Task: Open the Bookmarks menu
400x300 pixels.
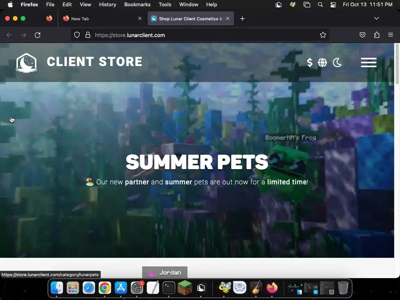Action: click(137, 5)
